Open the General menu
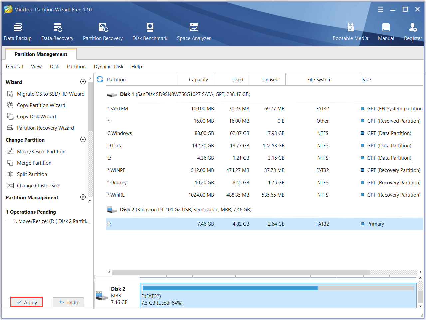 point(14,67)
